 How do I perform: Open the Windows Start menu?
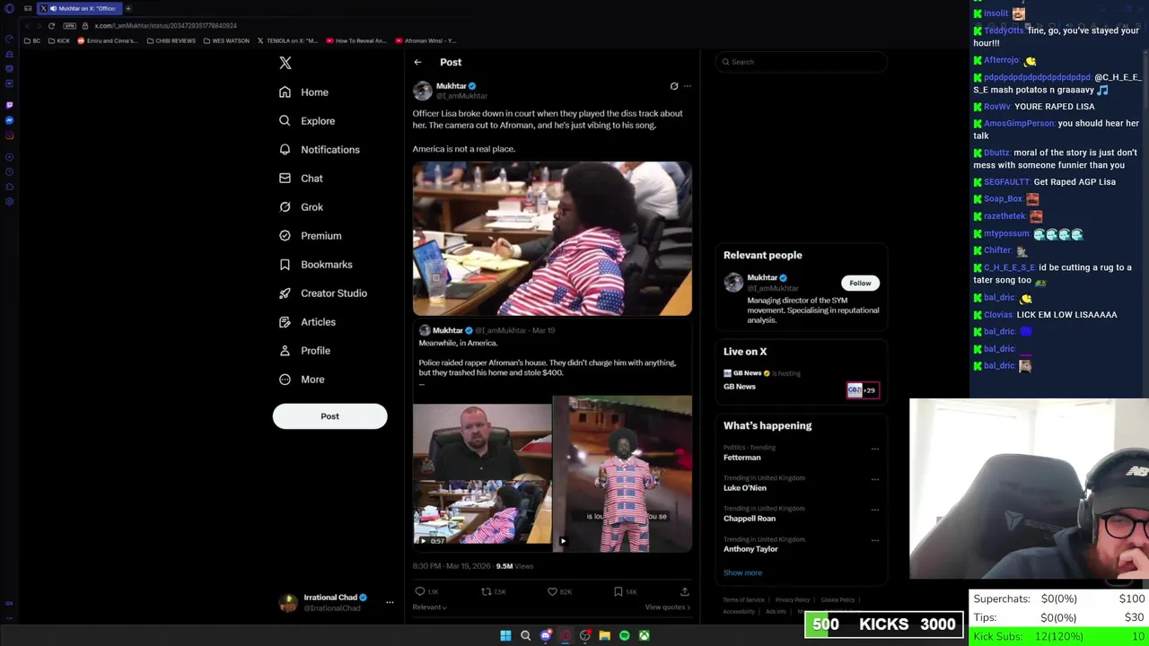click(x=505, y=636)
